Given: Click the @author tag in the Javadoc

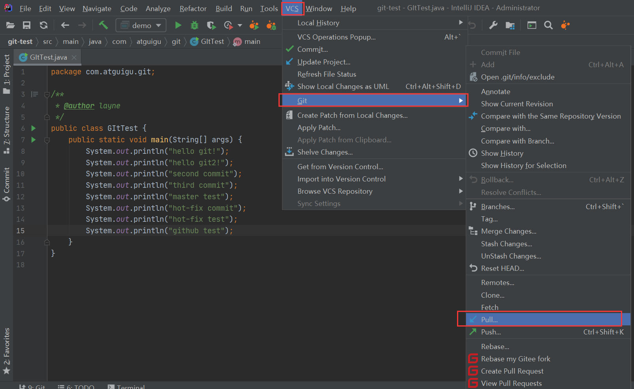Looking at the screenshot, I should (79, 106).
